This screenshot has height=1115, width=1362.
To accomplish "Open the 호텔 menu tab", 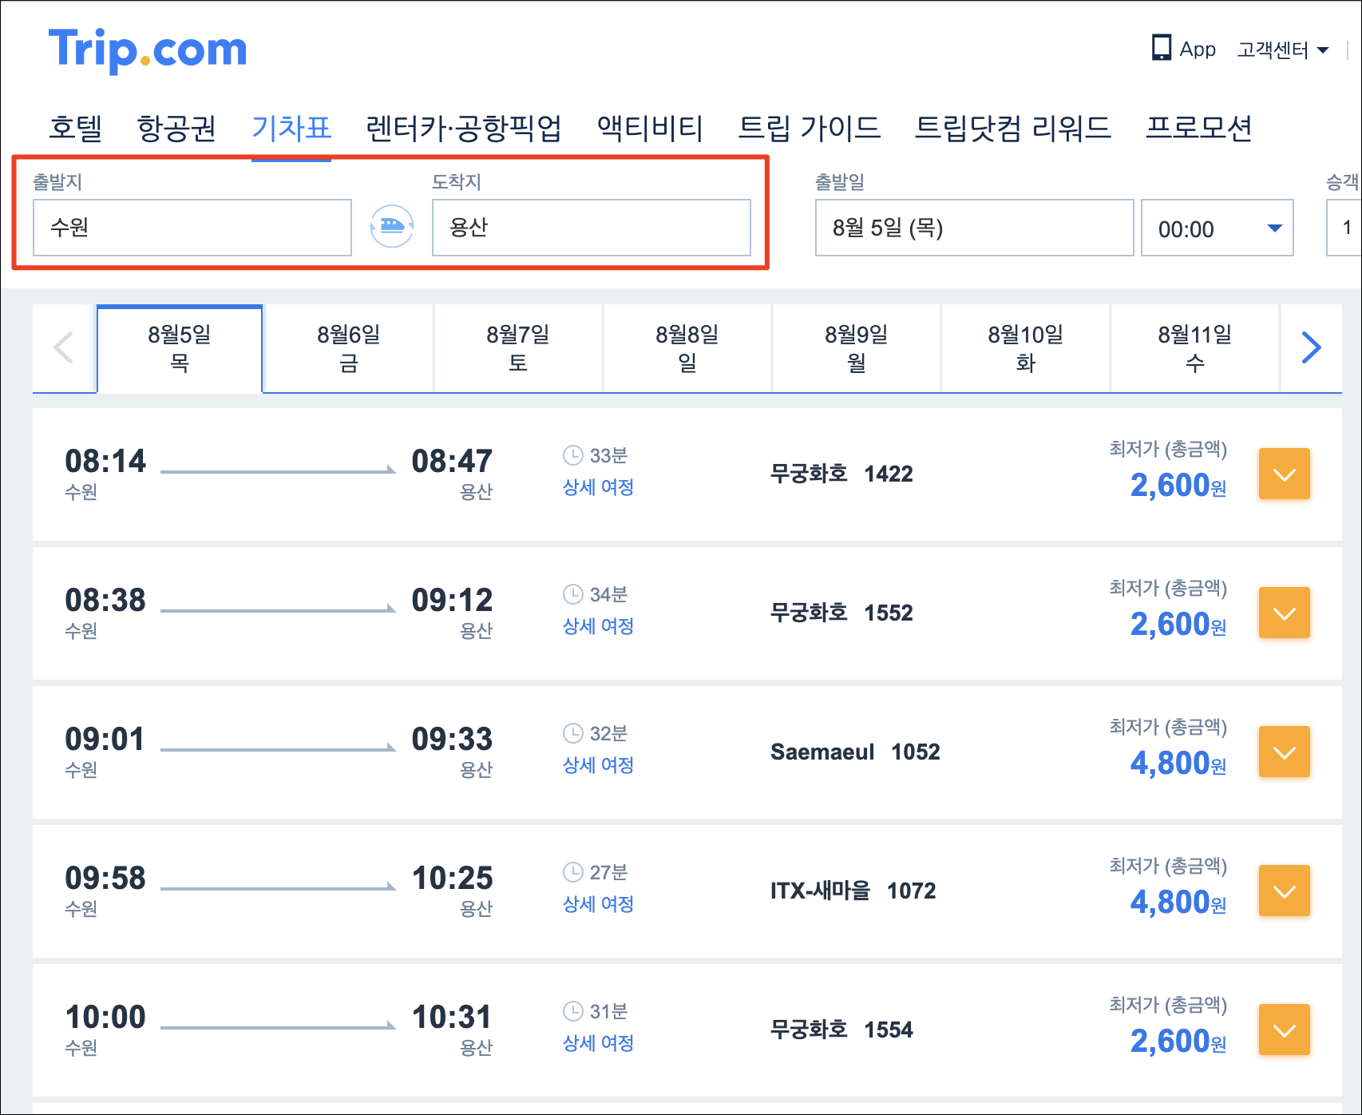I will 76,128.
